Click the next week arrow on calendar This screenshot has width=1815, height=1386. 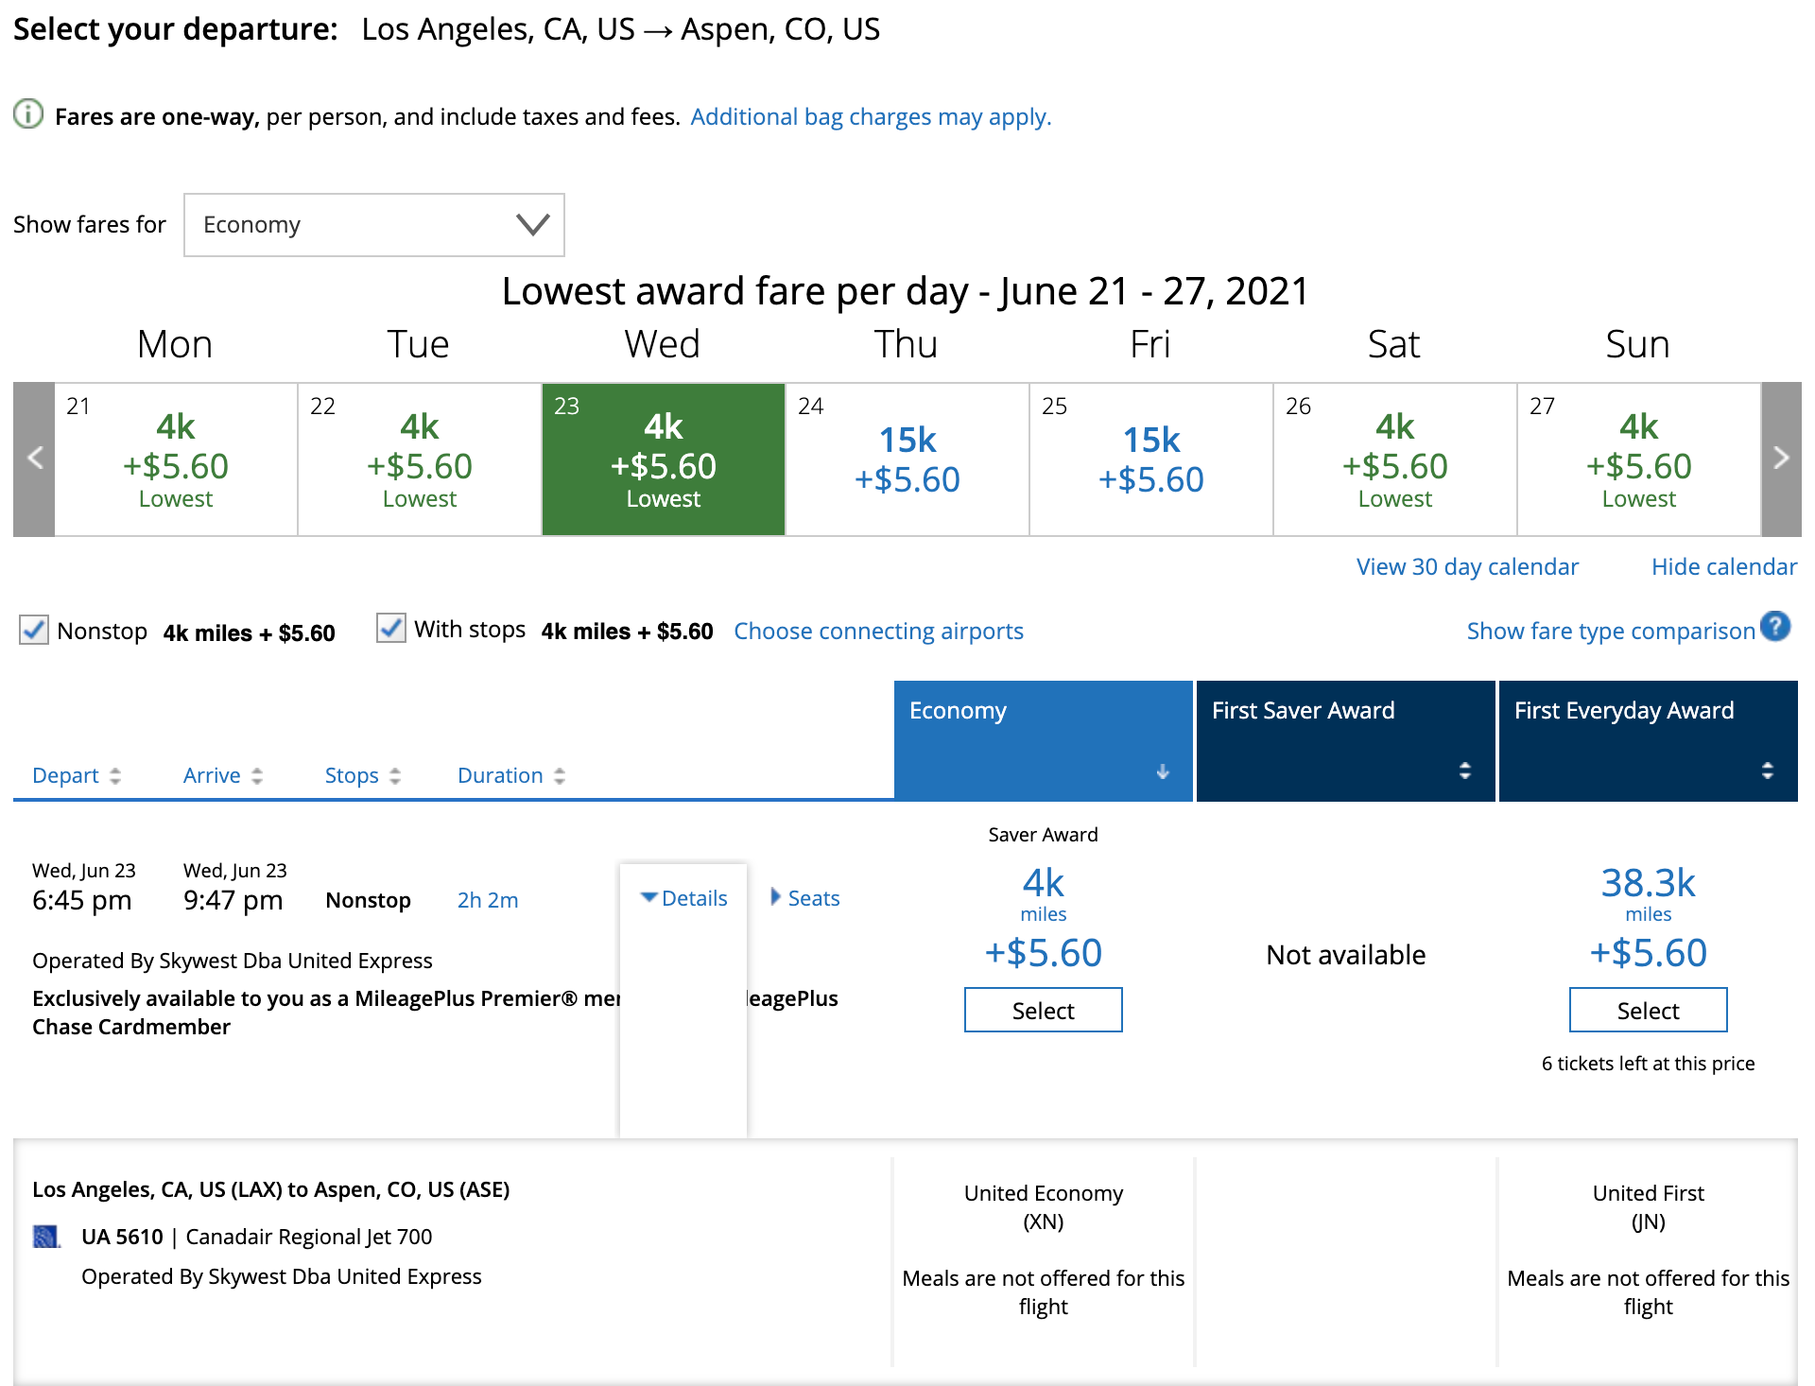pos(1781,459)
